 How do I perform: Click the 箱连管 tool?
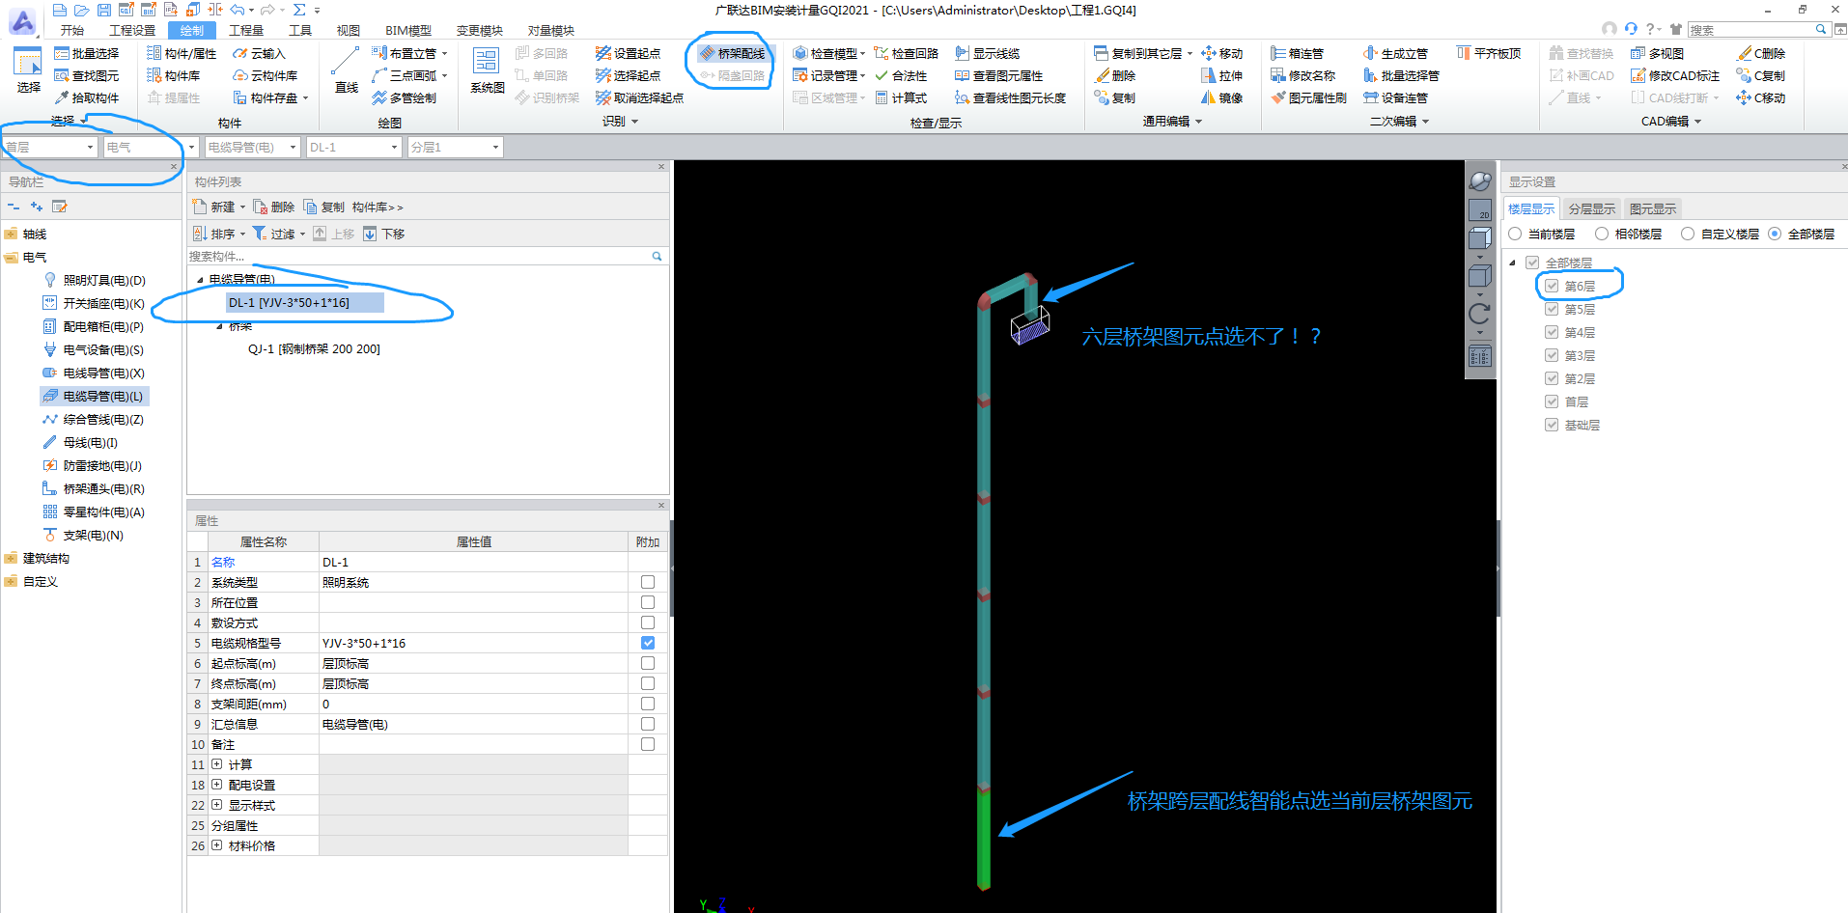pyautogui.click(x=1298, y=53)
